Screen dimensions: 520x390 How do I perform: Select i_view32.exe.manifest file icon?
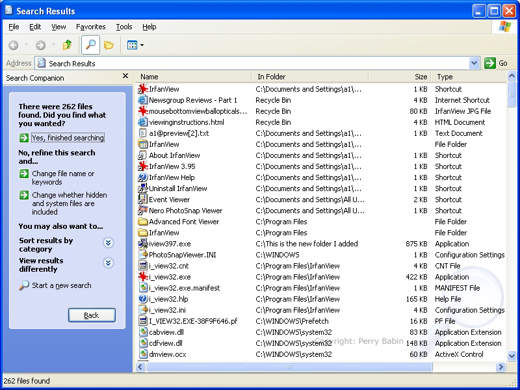pyautogui.click(x=143, y=288)
